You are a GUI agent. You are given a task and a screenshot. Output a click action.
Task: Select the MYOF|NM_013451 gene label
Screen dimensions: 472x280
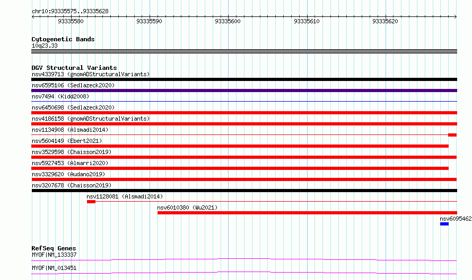pos(54,268)
